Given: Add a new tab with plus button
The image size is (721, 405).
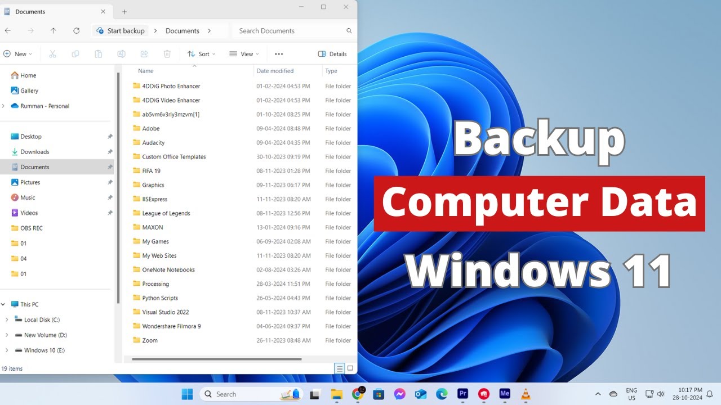Looking at the screenshot, I should pyautogui.click(x=124, y=11).
